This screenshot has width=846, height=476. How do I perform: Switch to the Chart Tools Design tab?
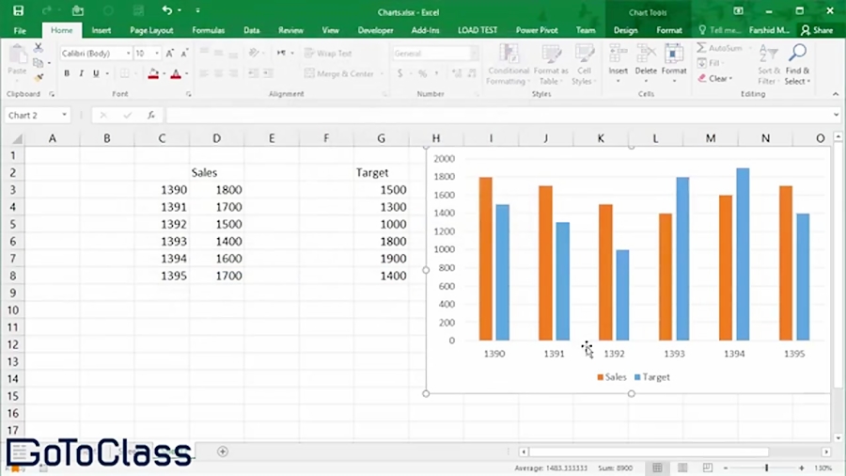pyautogui.click(x=625, y=30)
